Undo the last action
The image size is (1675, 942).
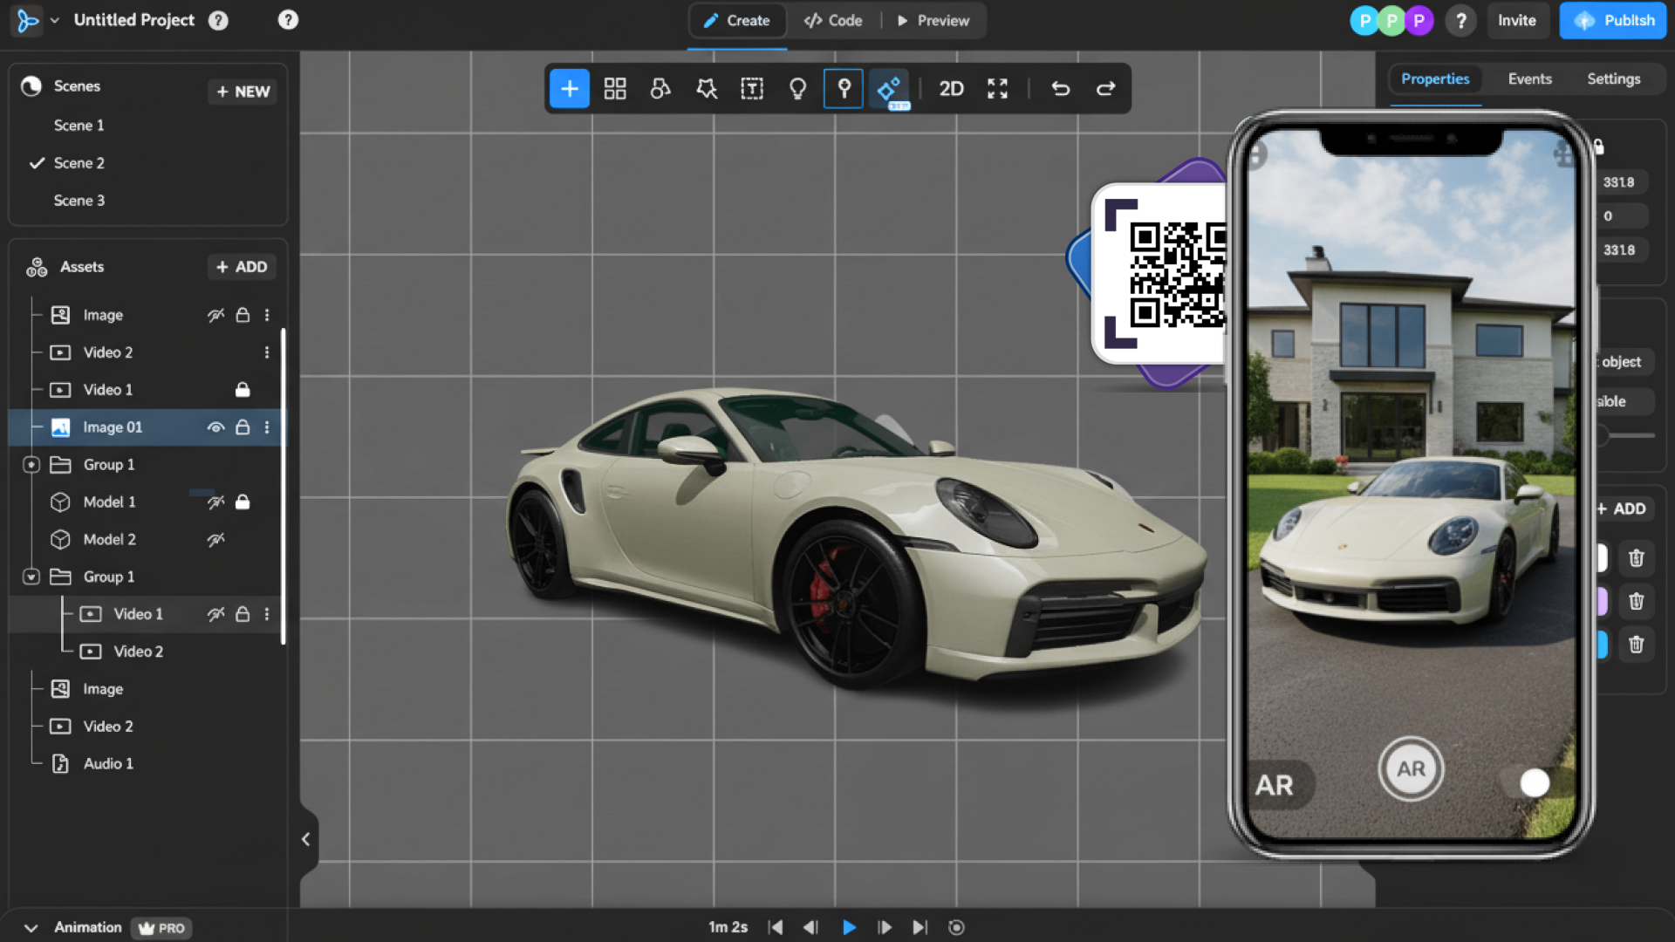click(1060, 89)
